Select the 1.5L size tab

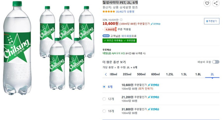(x=184, y=74)
